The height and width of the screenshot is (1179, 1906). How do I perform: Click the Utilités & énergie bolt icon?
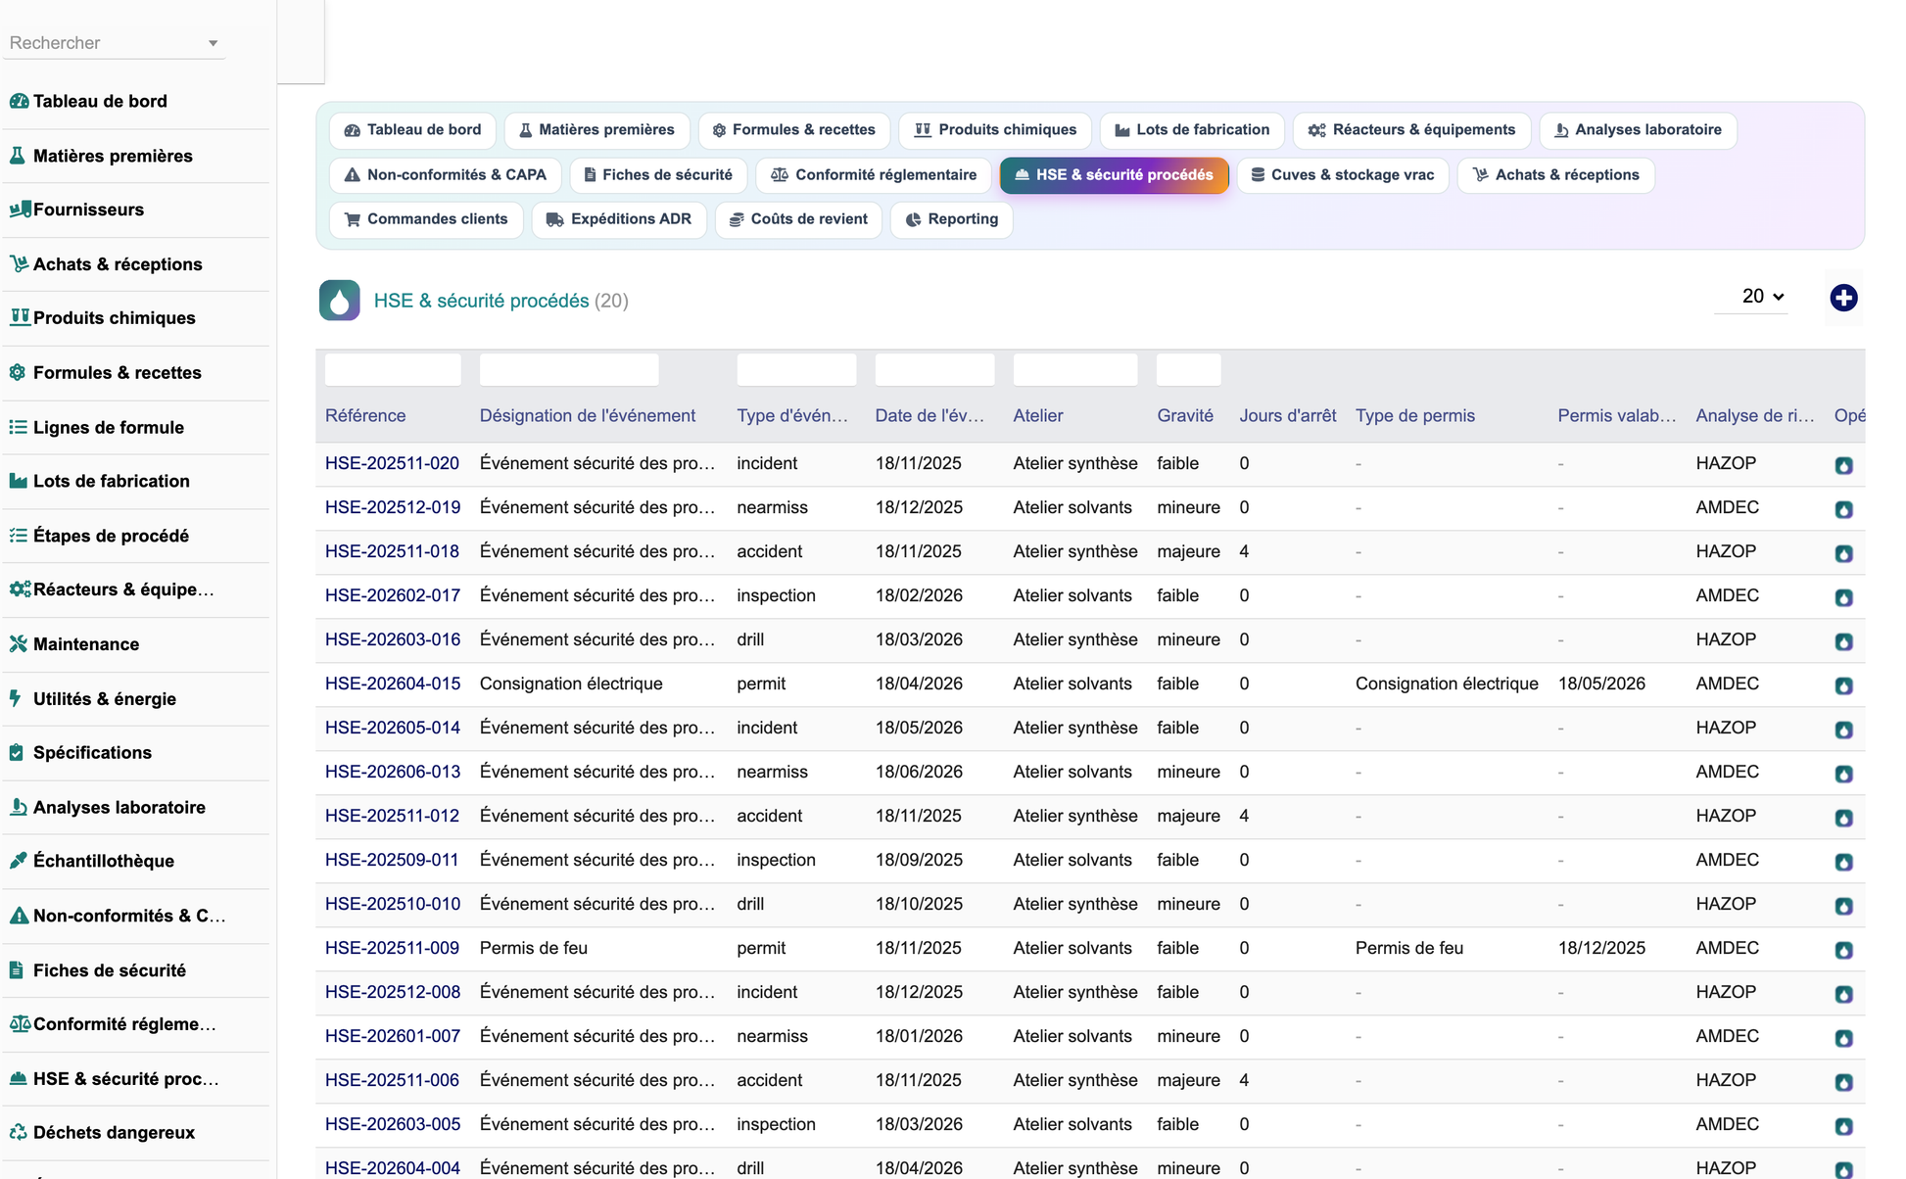[16, 698]
